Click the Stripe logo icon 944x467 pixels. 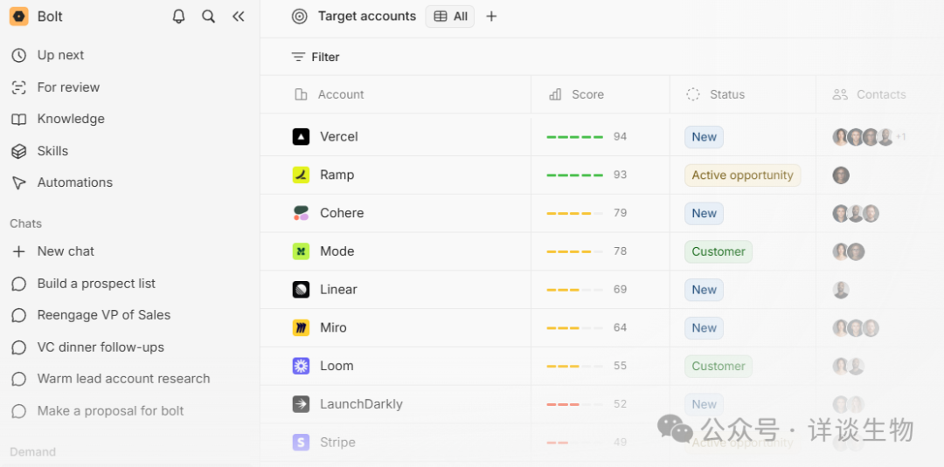coord(301,443)
